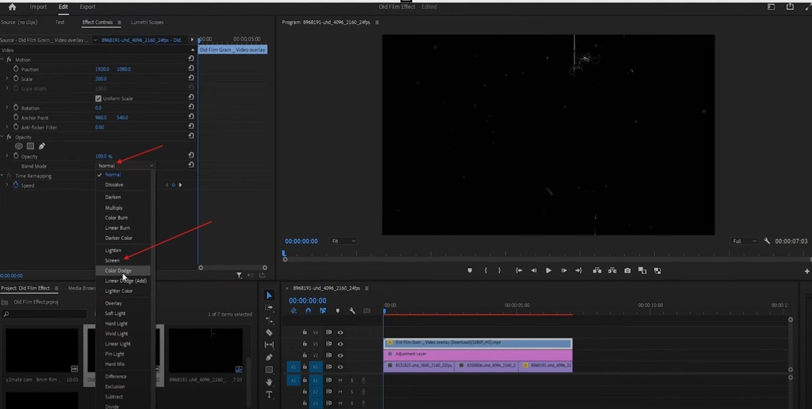Select Screen from the blend mode list

pos(113,260)
